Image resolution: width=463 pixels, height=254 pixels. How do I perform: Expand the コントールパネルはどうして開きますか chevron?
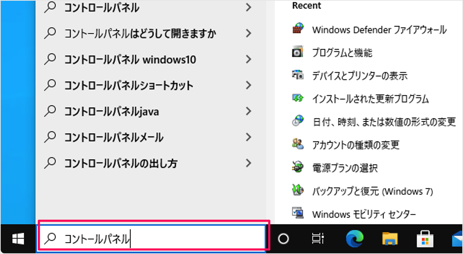(x=248, y=34)
